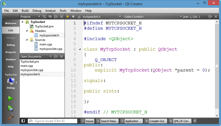This screenshot has width=221, height=126.
Task: Collapse the class fold marker on line 6
Action: click(80, 49)
